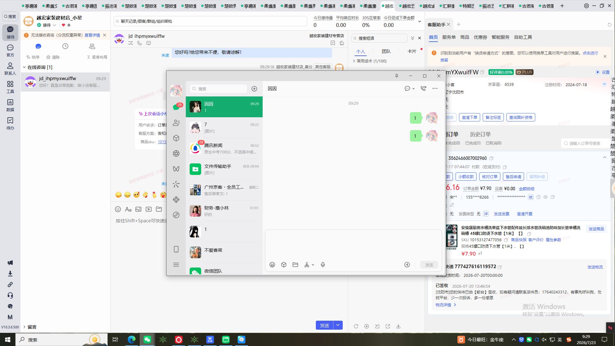Open 工具 tools icon in left sidebar

(10, 87)
